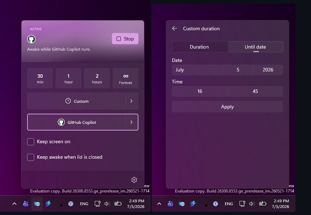Image resolution: width=311 pixels, height=215 pixels.
Task: Click the Awake tray icon in right taskbar
Action: 182,204
